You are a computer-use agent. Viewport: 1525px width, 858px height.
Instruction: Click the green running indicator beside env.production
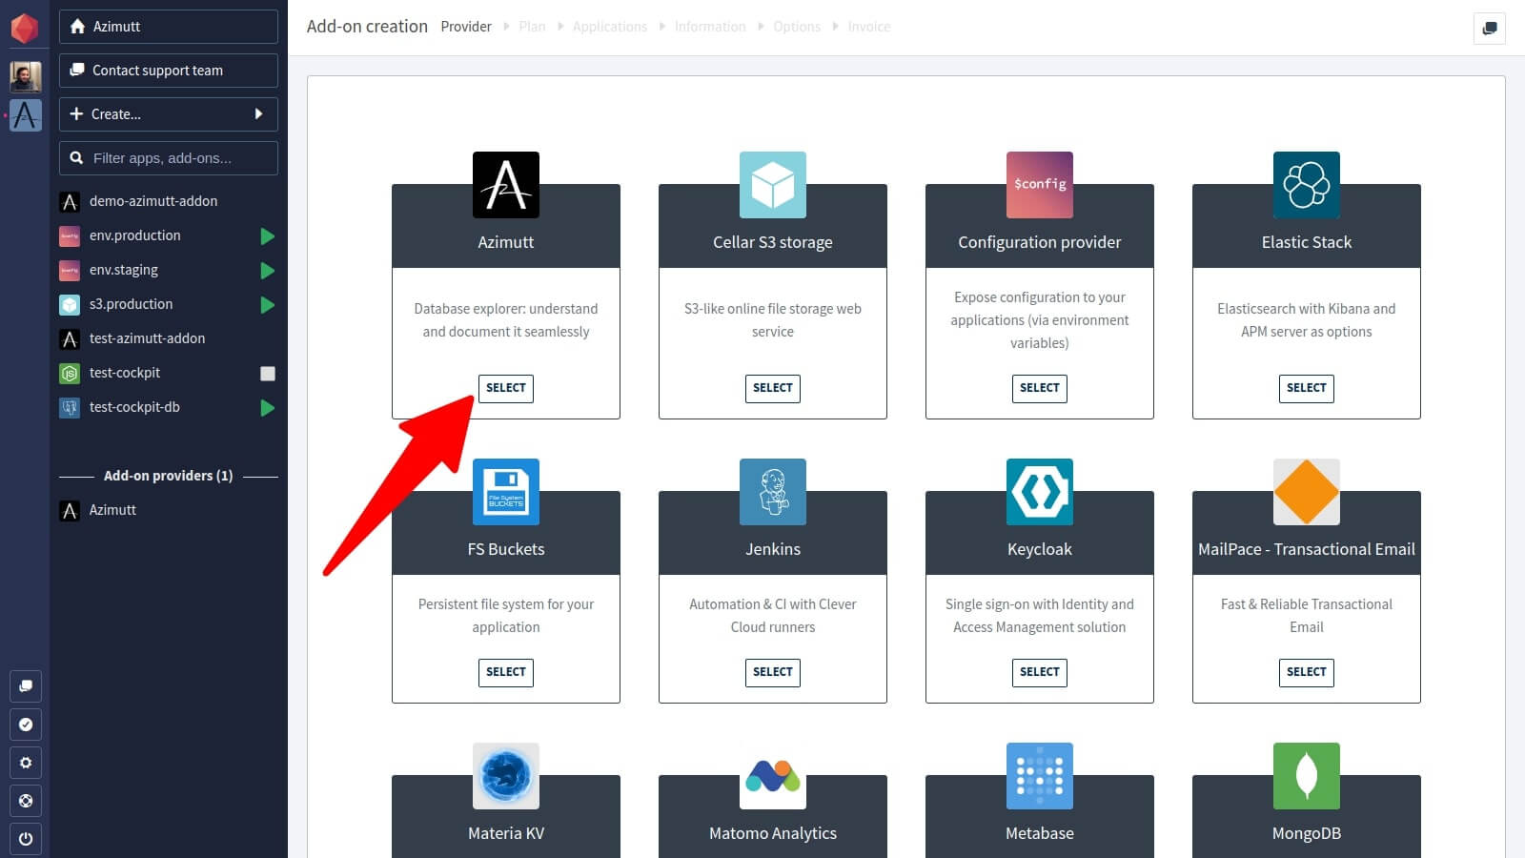(267, 235)
